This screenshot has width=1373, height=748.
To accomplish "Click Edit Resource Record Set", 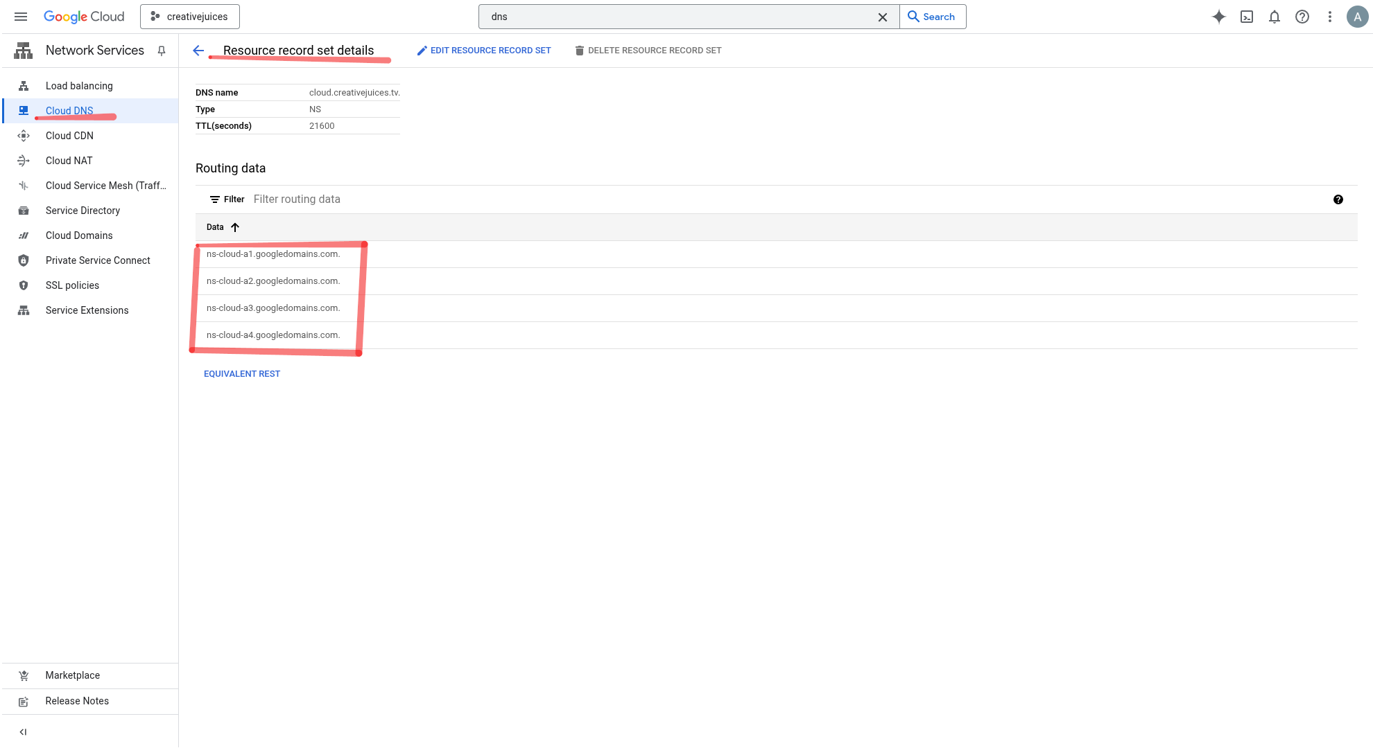I will coord(484,51).
